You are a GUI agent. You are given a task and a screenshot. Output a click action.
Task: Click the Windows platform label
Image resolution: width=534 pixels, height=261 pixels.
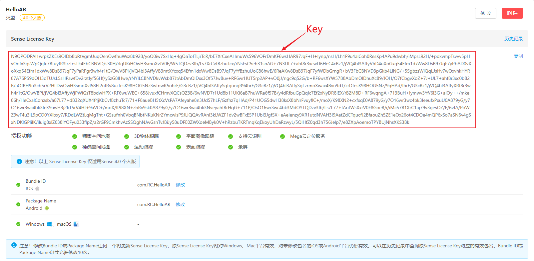(x=35, y=224)
